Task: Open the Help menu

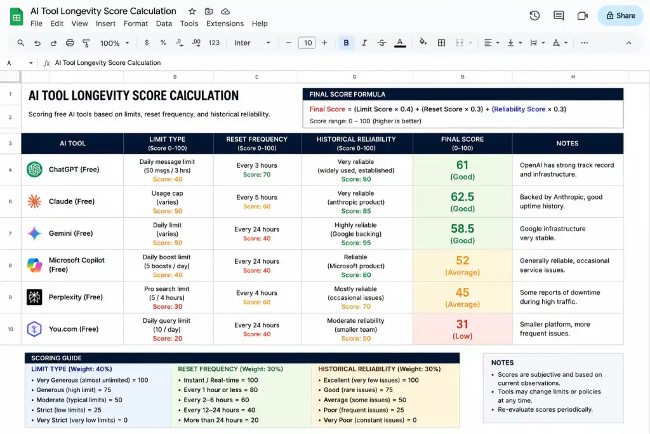Action: coord(260,24)
